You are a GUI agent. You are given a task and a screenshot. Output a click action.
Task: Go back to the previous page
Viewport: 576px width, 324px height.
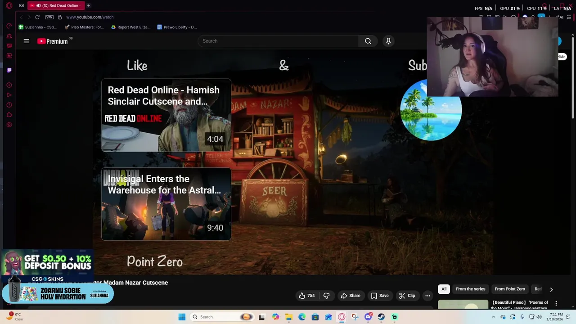[21, 17]
